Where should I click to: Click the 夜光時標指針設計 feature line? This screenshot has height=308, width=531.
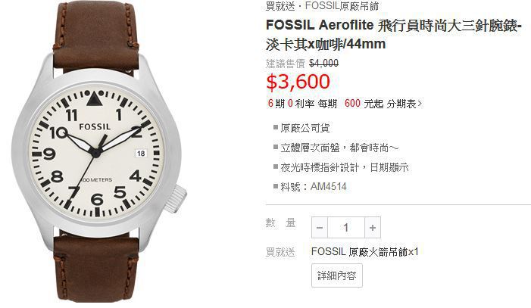click(x=341, y=167)
